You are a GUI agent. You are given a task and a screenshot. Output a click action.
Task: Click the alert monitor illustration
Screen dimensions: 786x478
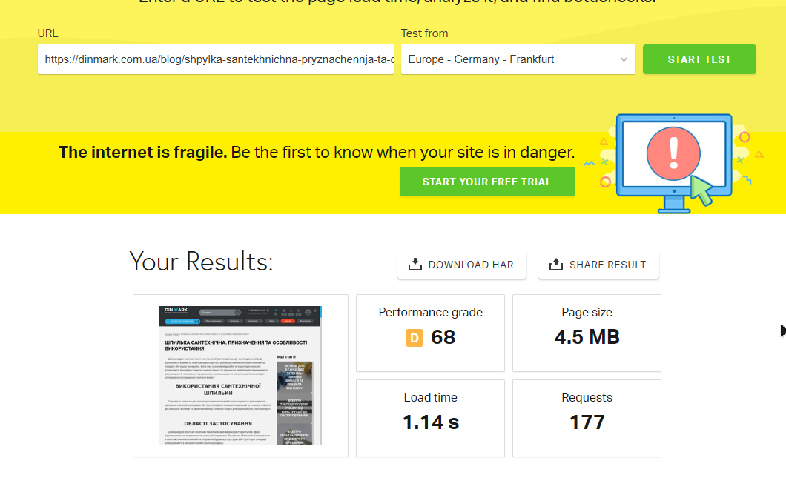pos(674,163)
